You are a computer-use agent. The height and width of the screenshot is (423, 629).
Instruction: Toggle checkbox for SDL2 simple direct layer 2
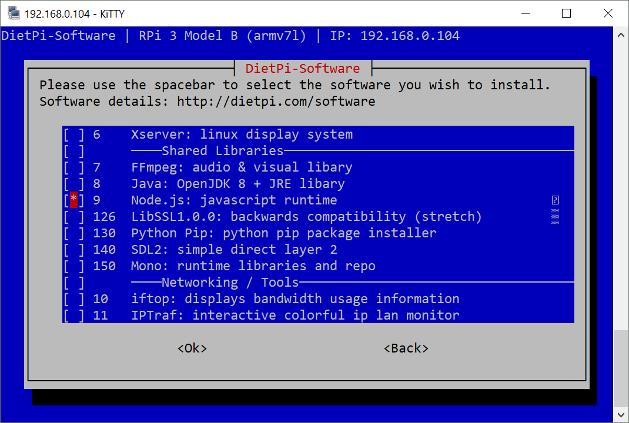pos(74,249)
